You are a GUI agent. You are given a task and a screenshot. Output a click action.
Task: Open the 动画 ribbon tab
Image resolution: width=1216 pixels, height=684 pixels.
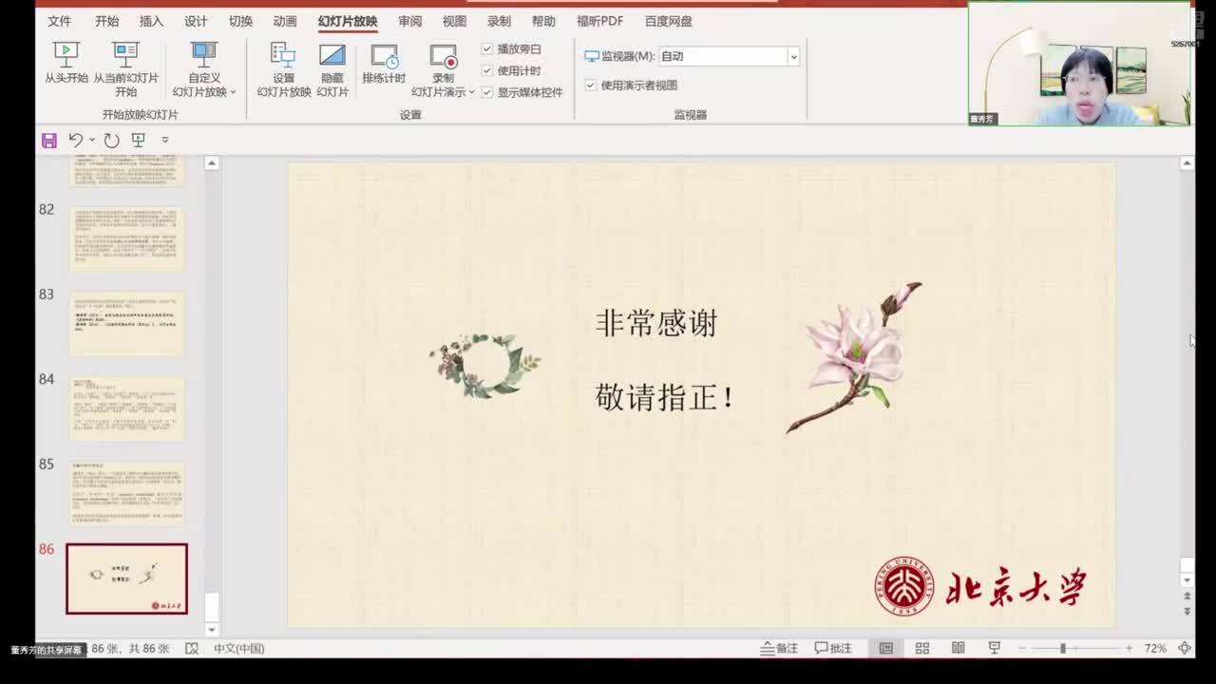(x=284, y=21)
